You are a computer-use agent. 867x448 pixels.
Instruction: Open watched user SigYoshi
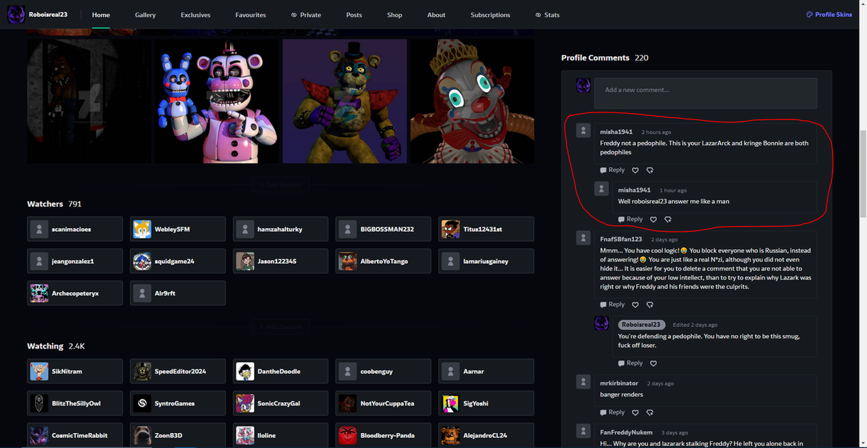point(486,403)
